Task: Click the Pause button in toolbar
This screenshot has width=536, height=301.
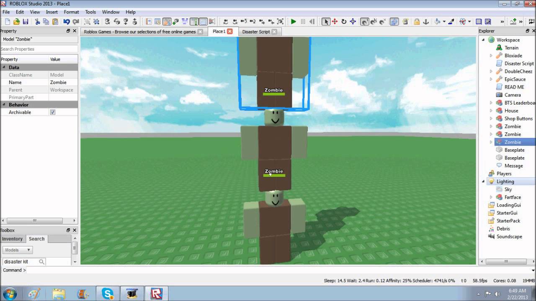Action: coord(303,22)
